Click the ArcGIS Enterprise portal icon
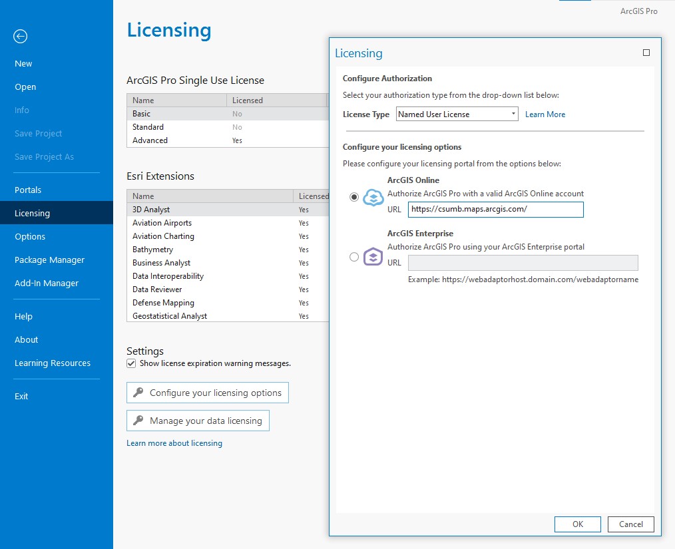 click(373, 258)
